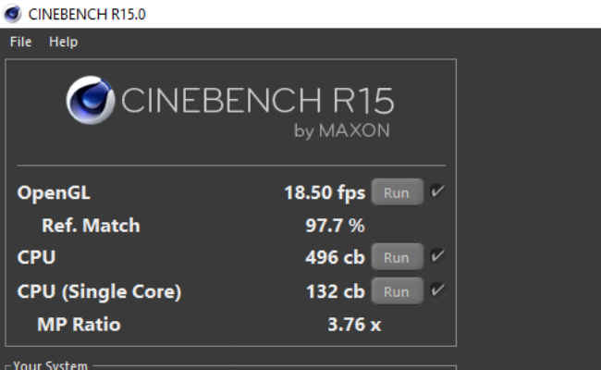Toggle the CPU test checkbox
Image resolution: width=601 pixels, height=370 pixels.
click(437, 255)
